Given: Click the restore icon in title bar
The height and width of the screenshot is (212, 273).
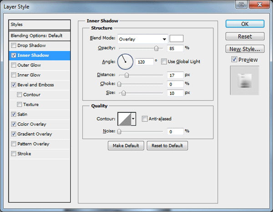Looking at the screenshot, I should tap(241, 5).
